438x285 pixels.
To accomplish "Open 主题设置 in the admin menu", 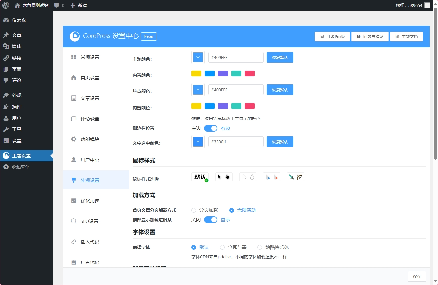I will [27, 156].
